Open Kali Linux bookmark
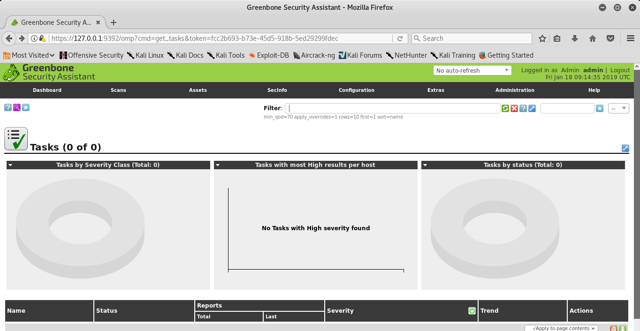 [x=145, y=55]
